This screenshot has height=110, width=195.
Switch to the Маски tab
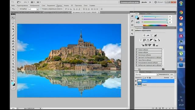[x=145, y=28]
